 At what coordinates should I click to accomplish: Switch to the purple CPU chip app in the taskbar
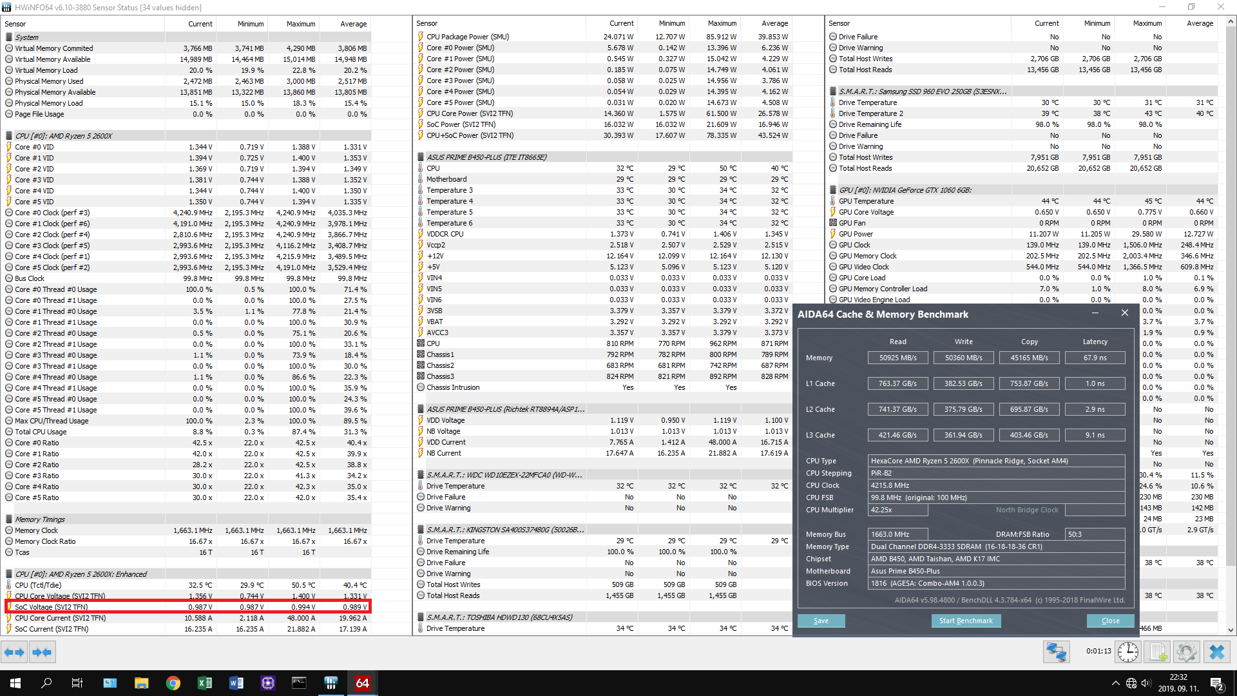click(x=268, y=683)
